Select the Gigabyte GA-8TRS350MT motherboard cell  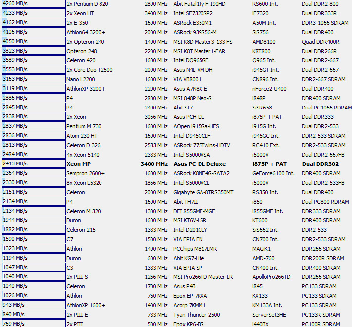coord(203,192)
